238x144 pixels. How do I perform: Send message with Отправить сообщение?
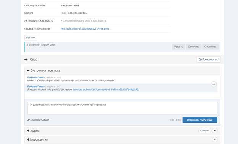pyautogui.click(x=200, y=120)
